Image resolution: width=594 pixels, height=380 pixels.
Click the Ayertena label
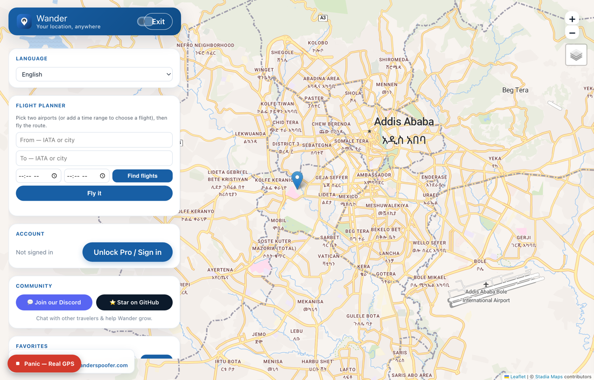pos(220,270)
